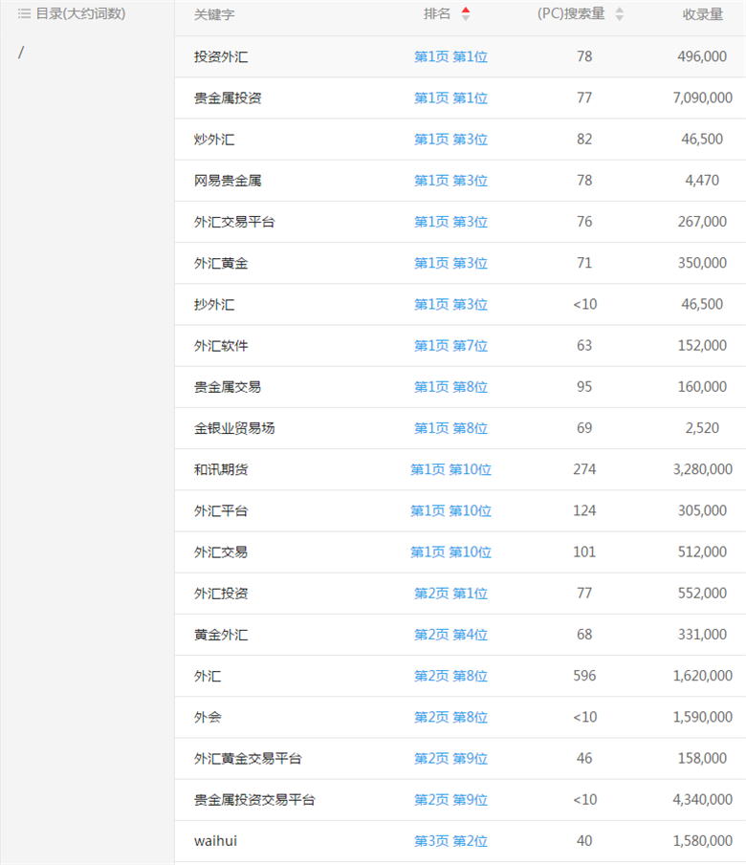Open 外汇黄金交易平台 ranking link
The width and height of the screenshot is (746, 865).
[450, 758]
